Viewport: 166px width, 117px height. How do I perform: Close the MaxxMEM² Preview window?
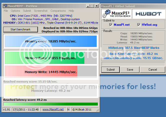[96, 6]
